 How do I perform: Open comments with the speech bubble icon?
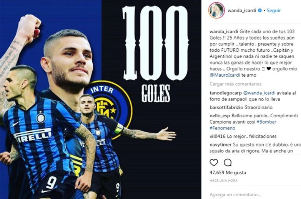click(228, 163)
